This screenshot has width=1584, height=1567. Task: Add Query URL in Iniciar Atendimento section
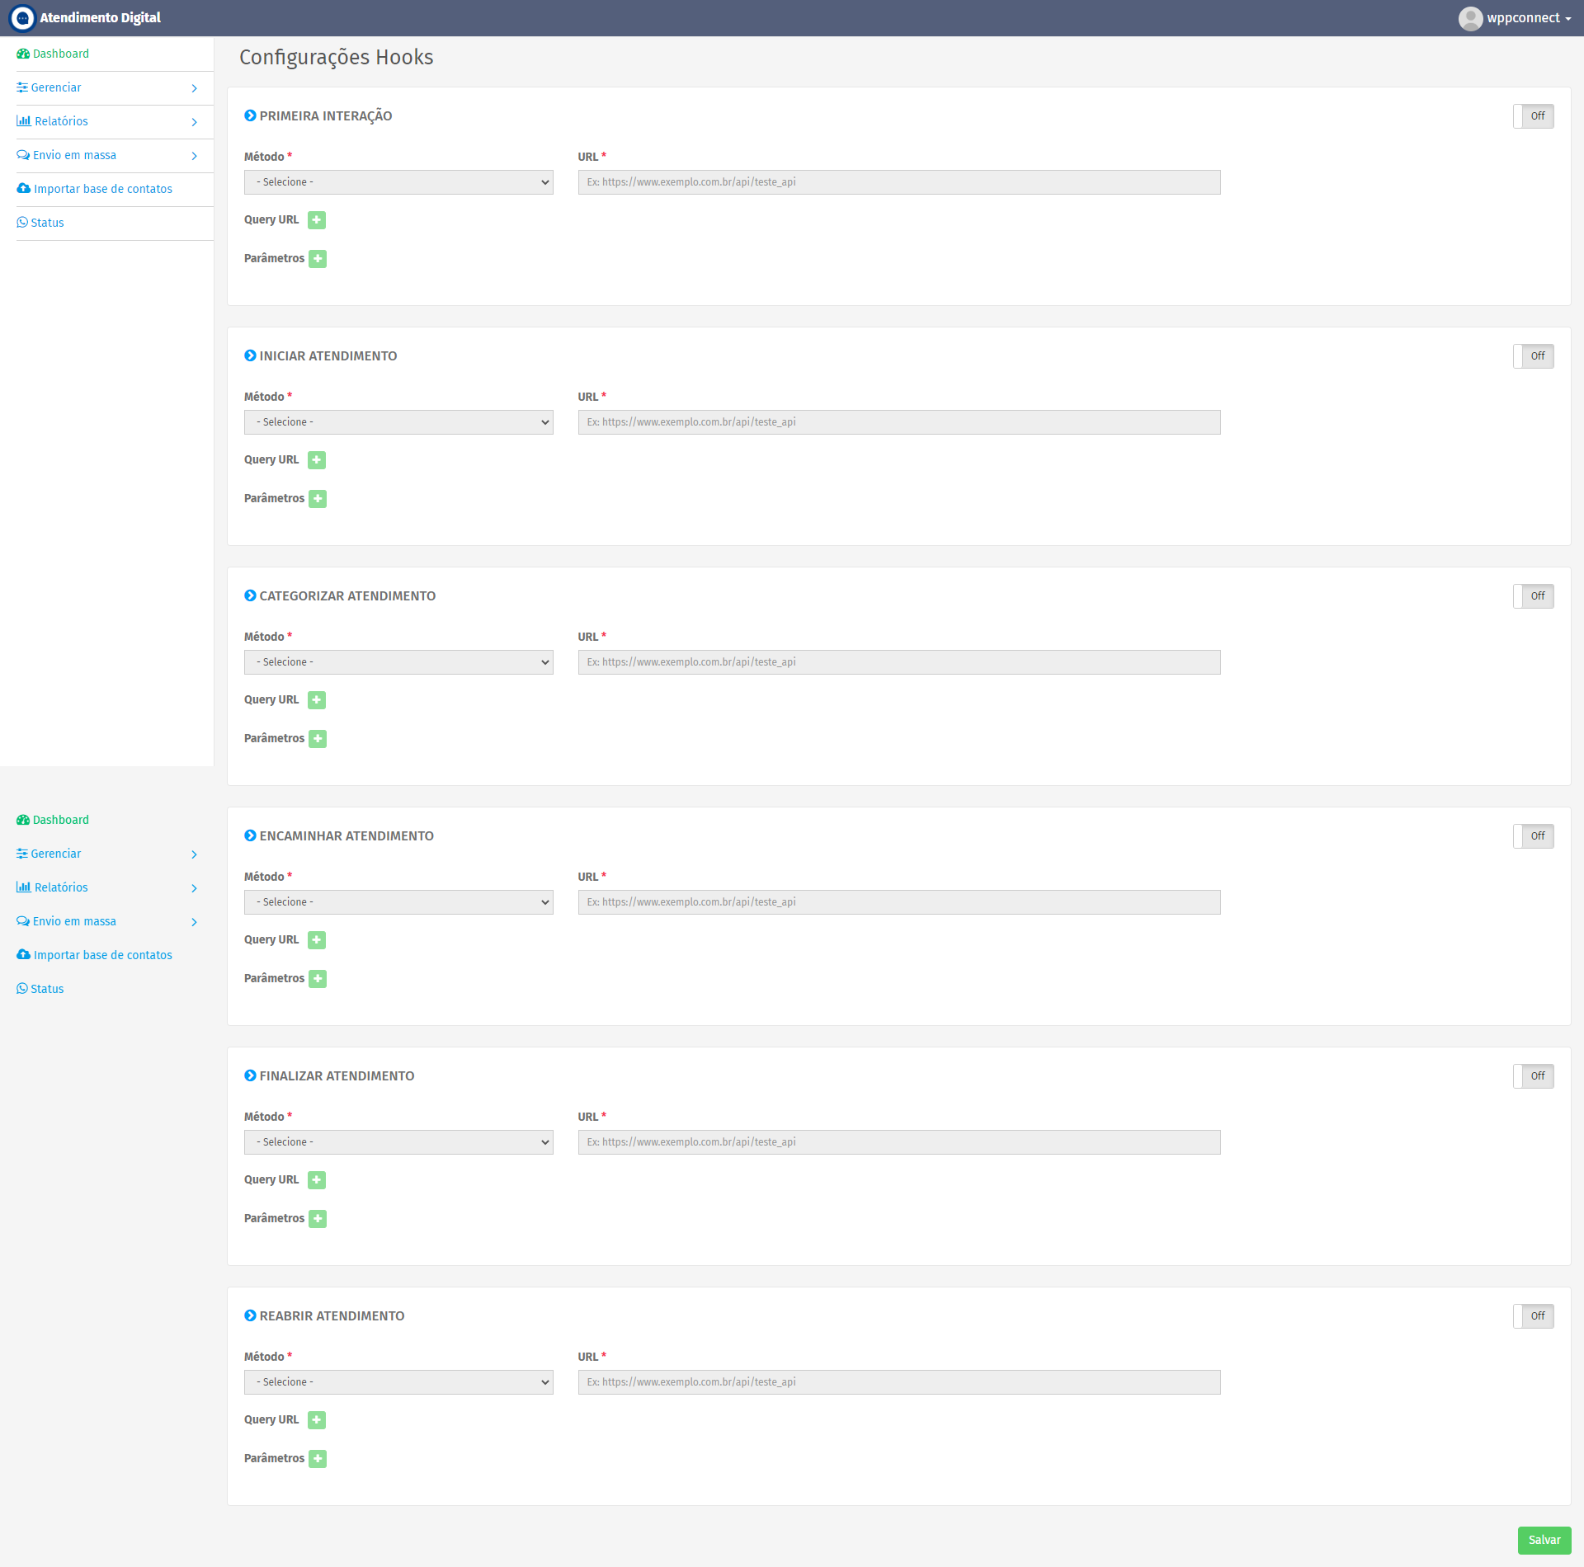(x=317, y=460)
